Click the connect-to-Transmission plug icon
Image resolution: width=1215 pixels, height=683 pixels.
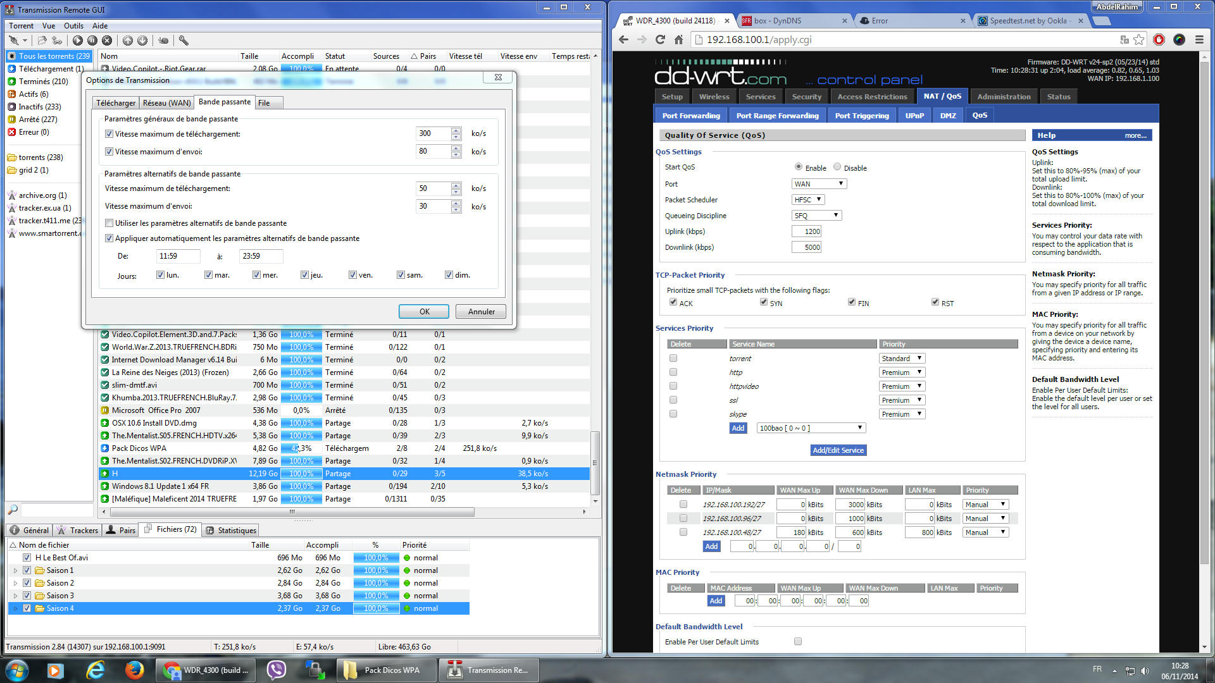(x=13, y=40)
